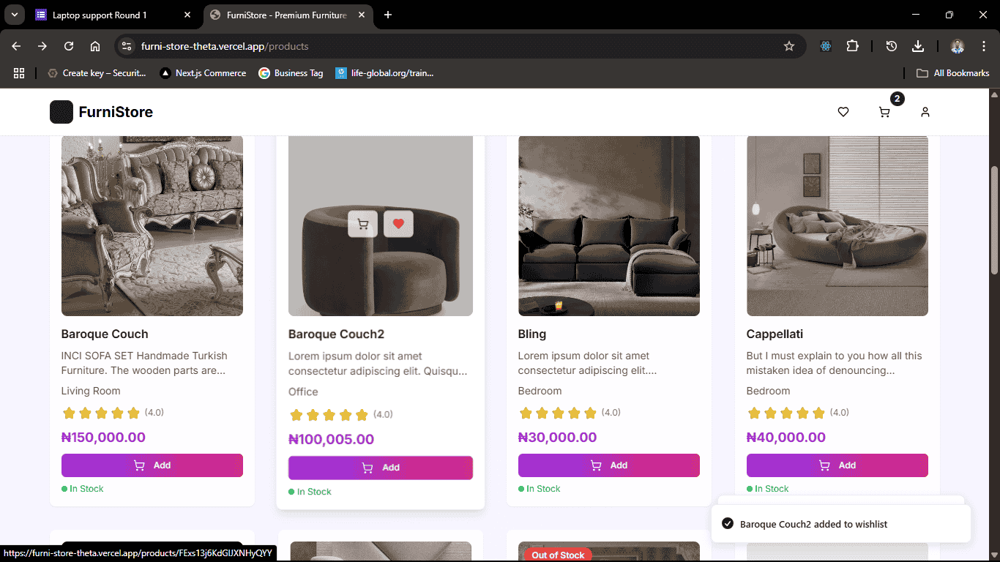Click the page vertical scrollbar
The height and width of the screenshot is (562, 1000).
[x=994, y=220]
